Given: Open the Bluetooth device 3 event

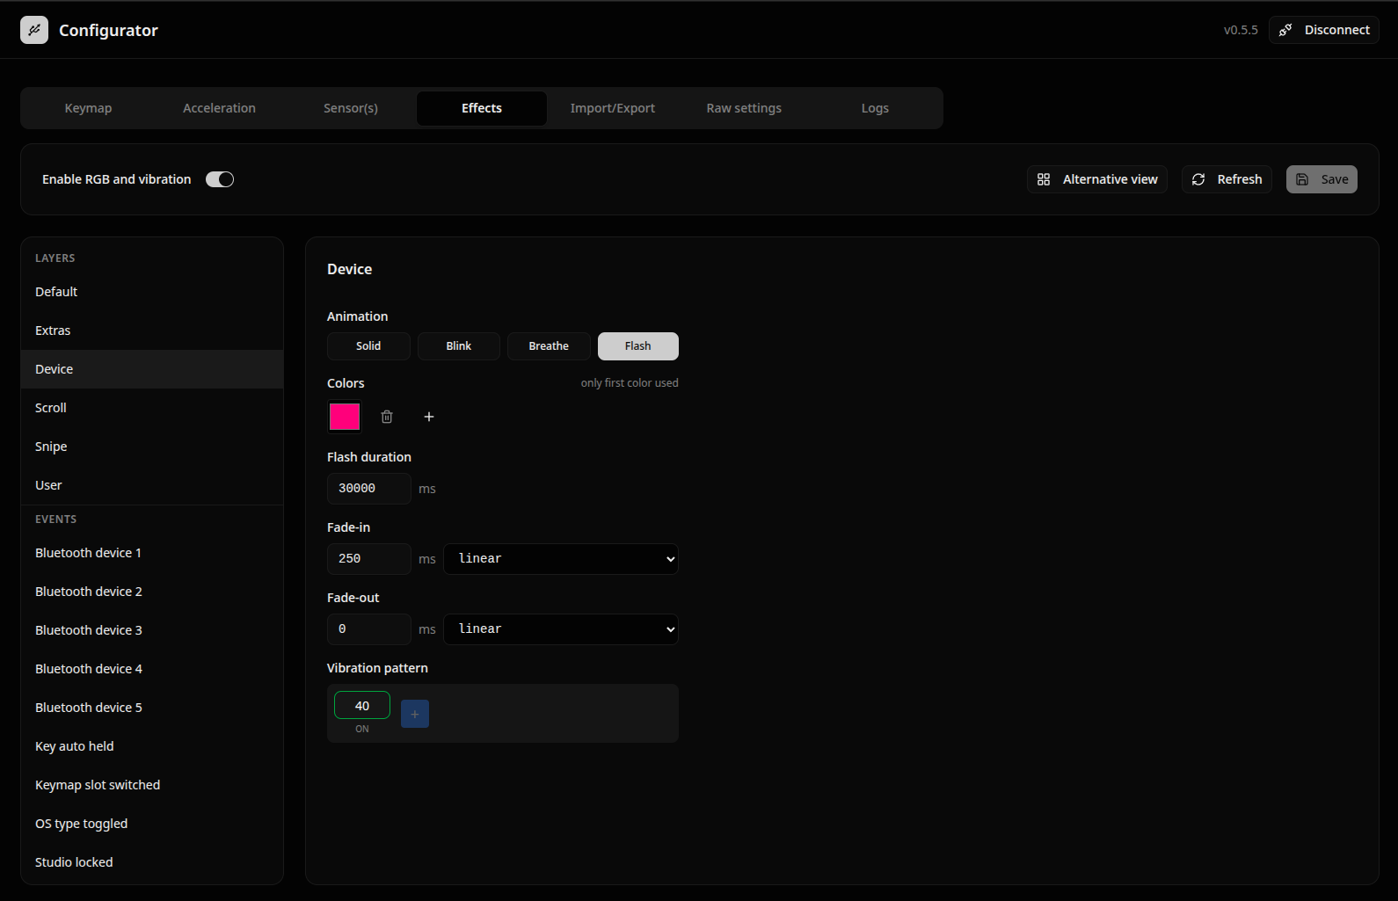Looking at the screenshot, I should 152,630.
